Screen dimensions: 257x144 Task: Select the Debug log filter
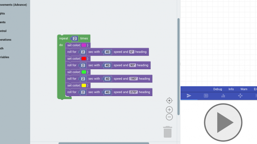(218, 89)
